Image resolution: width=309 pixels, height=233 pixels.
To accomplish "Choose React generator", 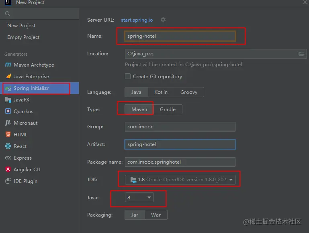I will click(x=39, y=146).
